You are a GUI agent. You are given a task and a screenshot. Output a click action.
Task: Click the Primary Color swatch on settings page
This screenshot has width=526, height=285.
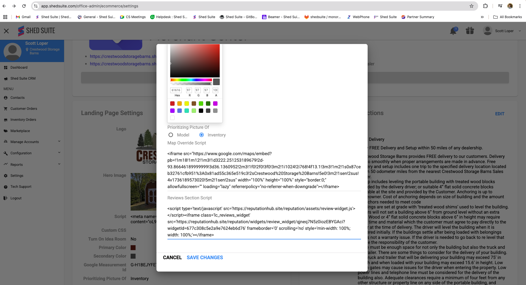133,248
